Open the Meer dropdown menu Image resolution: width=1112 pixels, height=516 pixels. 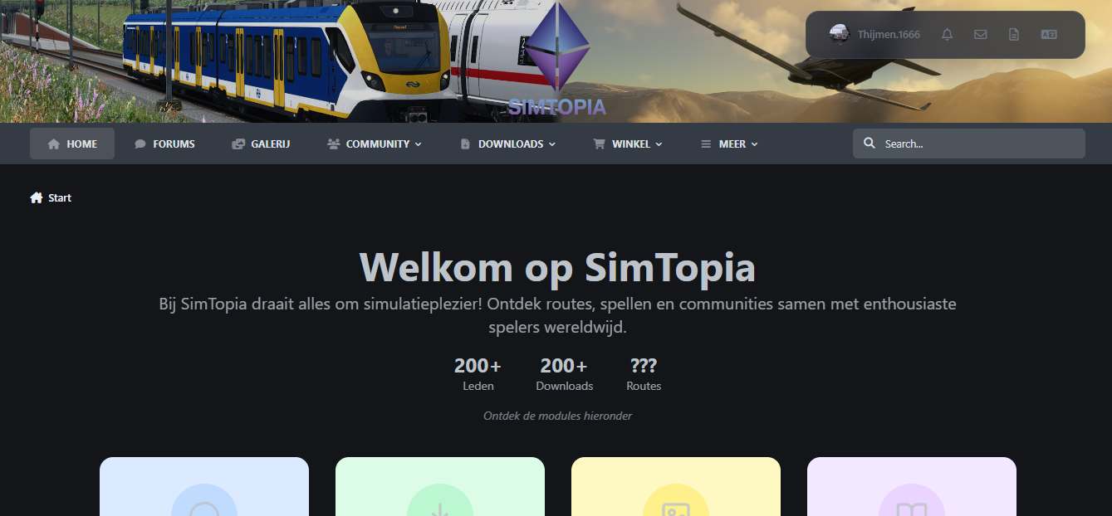729,144
